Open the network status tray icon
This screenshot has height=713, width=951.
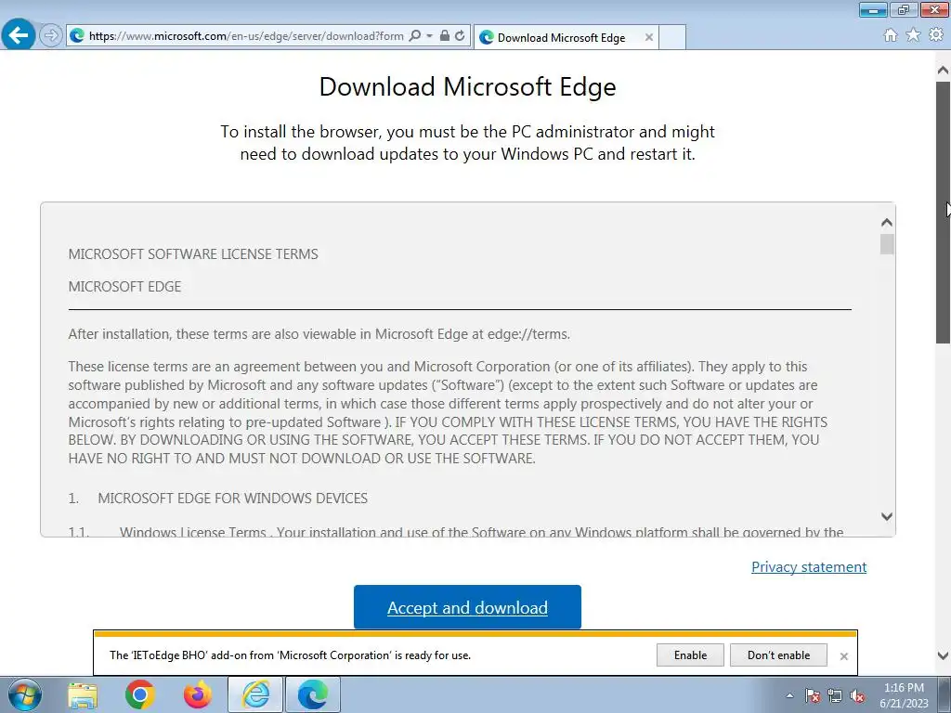pos(835,695)
